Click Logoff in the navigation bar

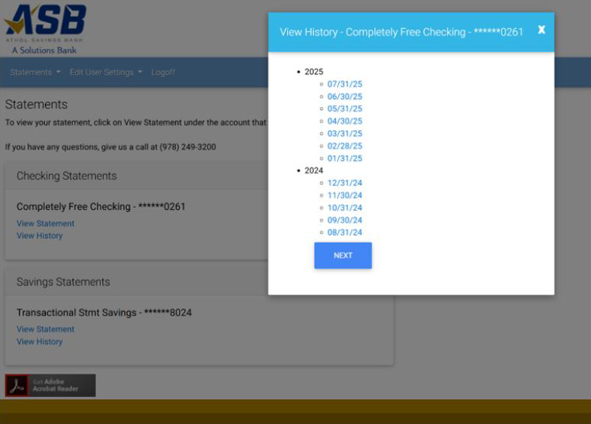(163, 72)
